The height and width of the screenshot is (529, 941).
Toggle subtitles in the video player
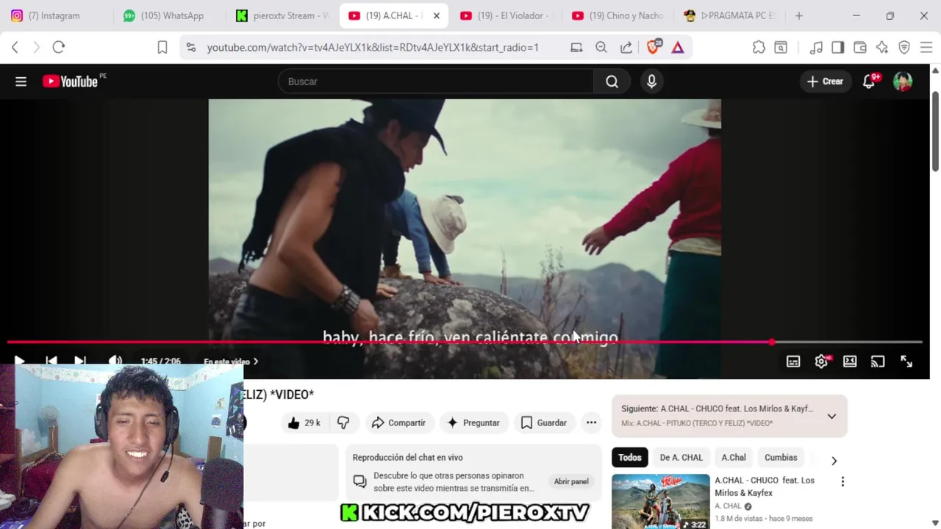(793, 361)
